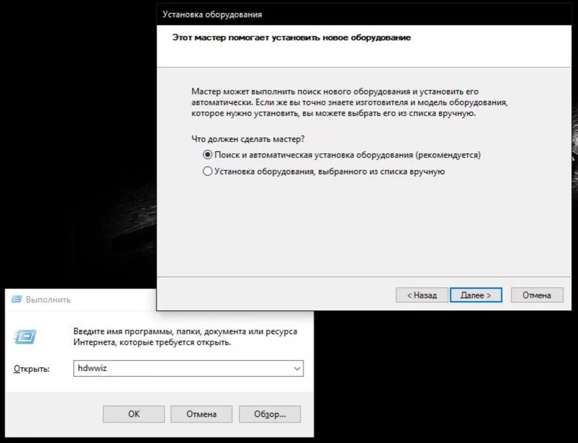Confirm the Run dialog with OK
The image size is (578, 443).
coord(134,414)
